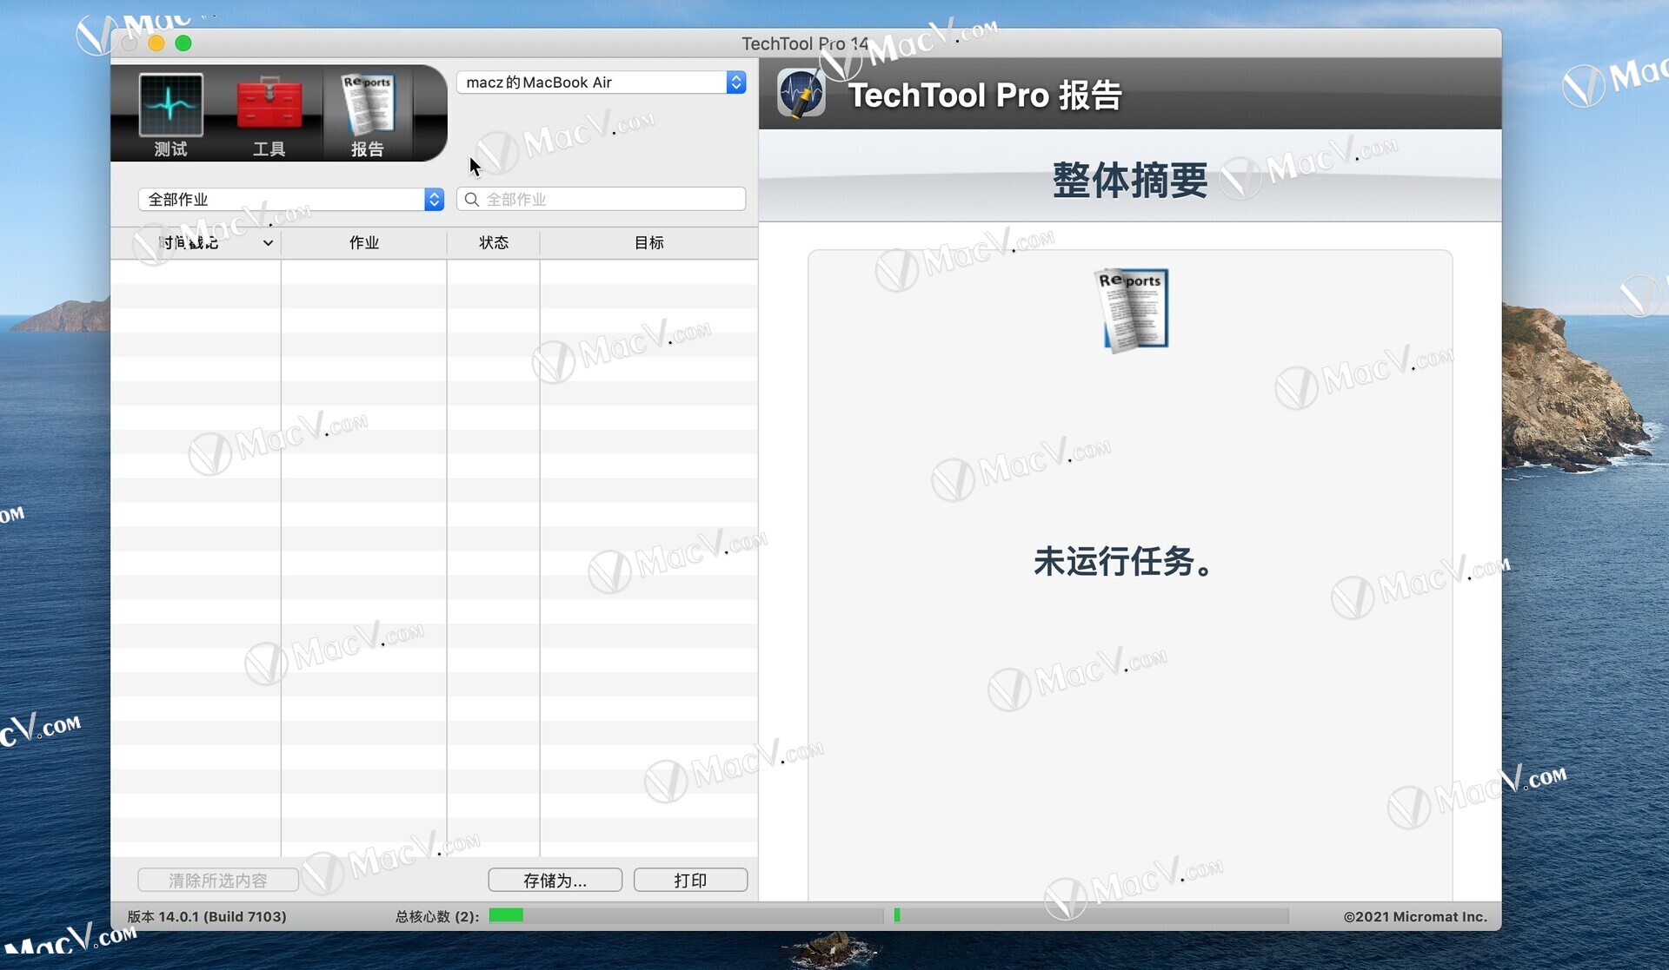Click the 总核心数 (2): label
This screenshot has height=970, width=1669.
(x=437, y=917)
